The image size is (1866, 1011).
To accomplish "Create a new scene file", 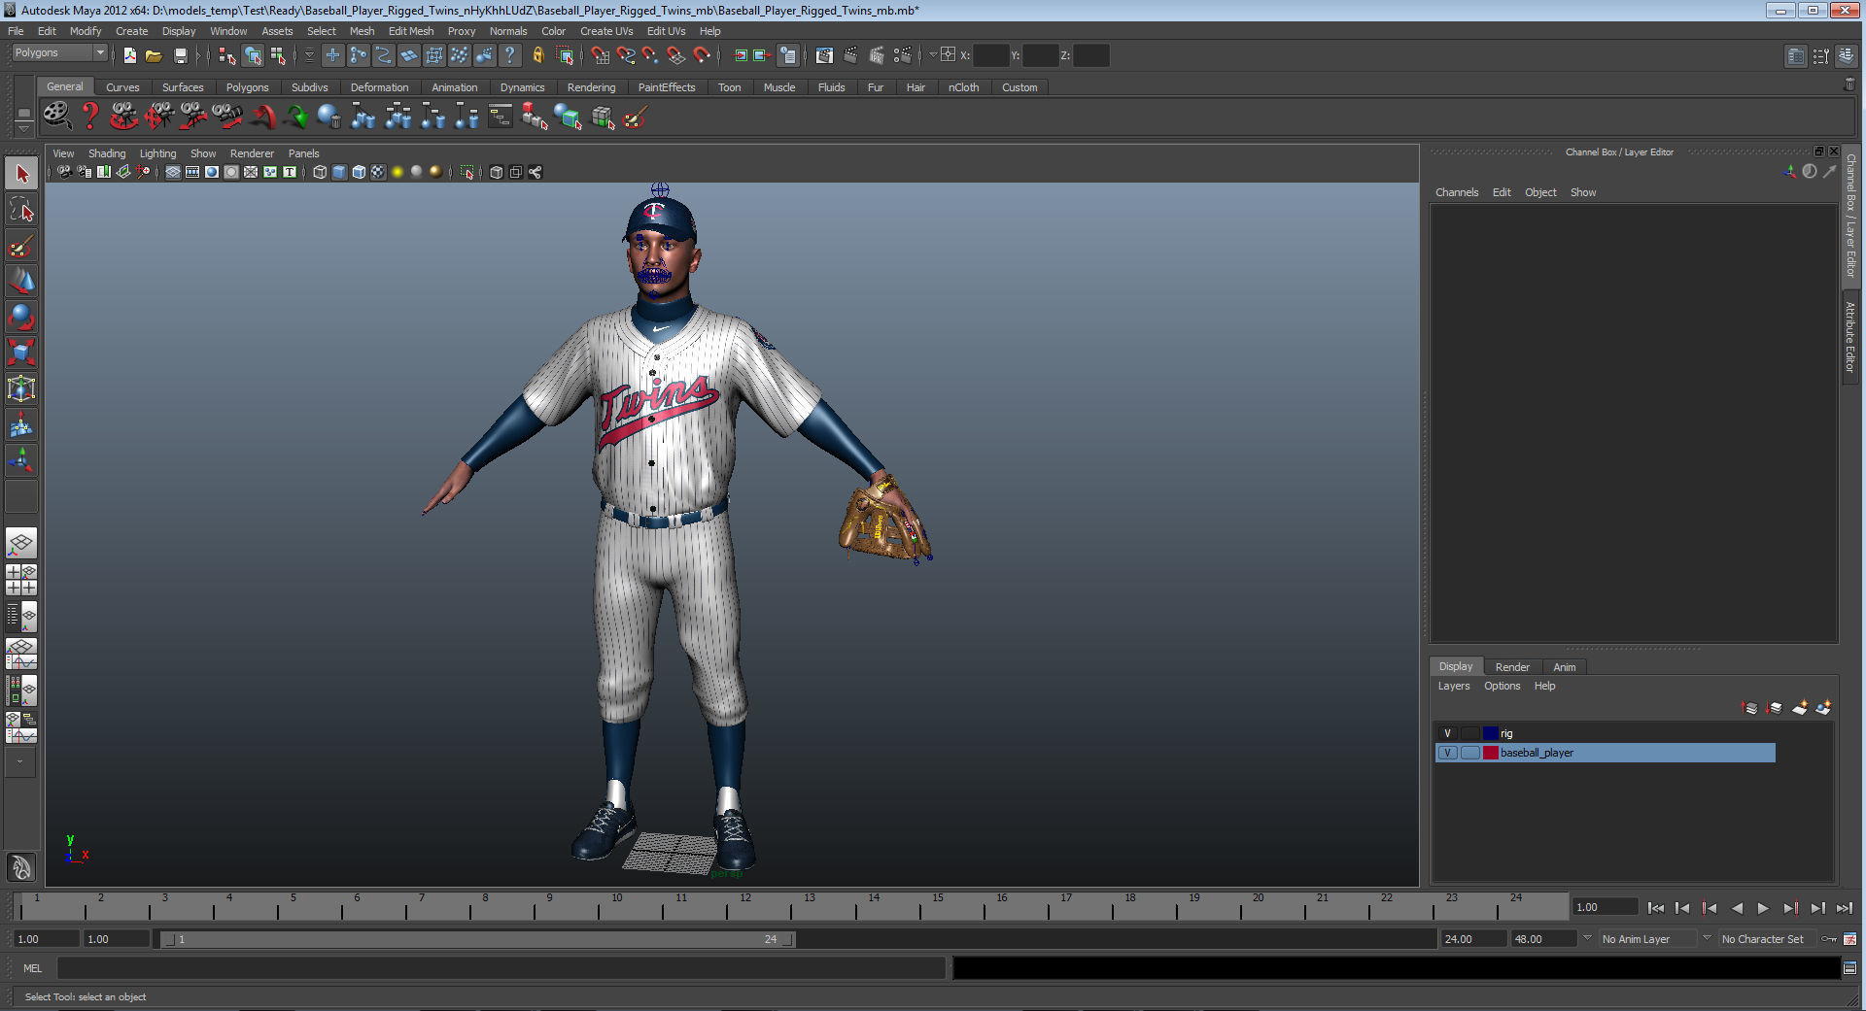I will [129, 55].
